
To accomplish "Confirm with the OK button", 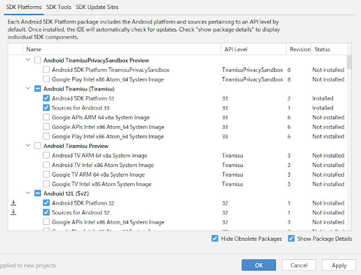I will [258, 265].
